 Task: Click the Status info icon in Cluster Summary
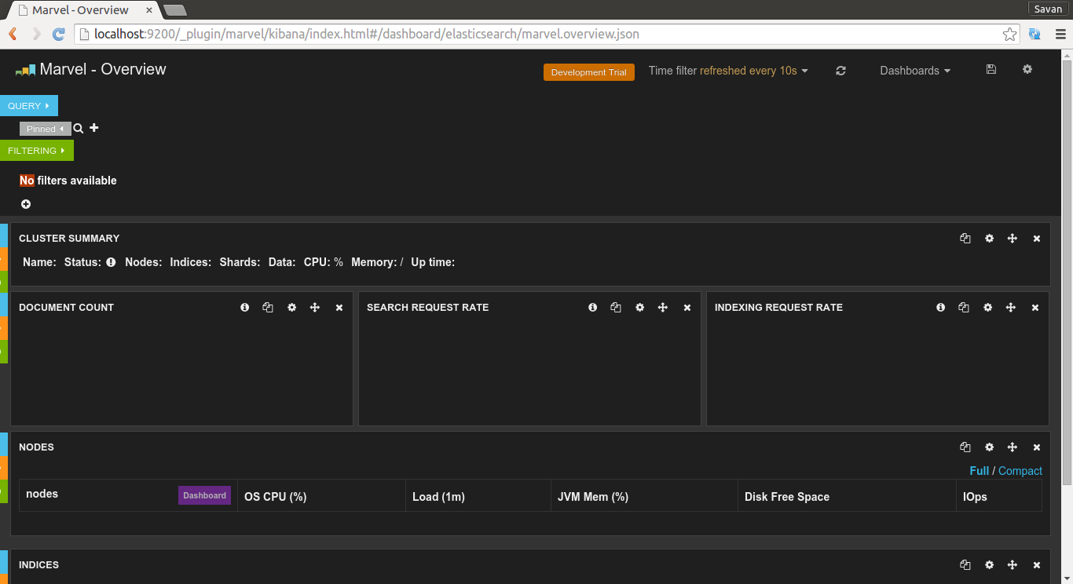coord(111,262)
